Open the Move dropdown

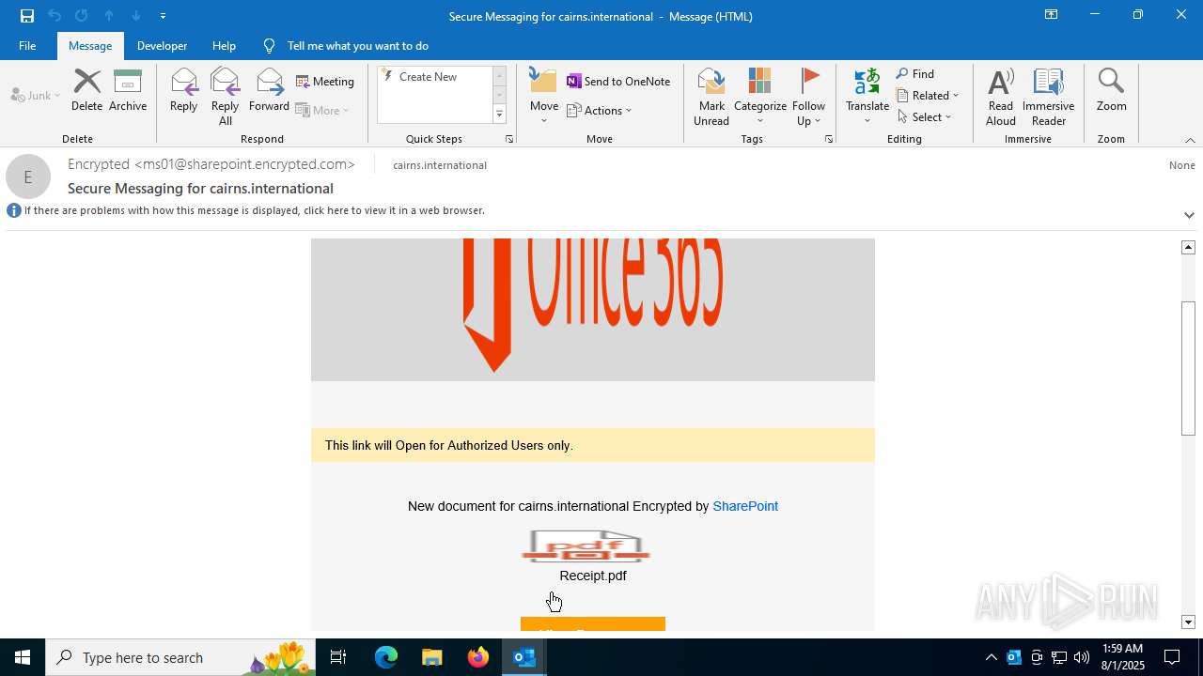544,97
